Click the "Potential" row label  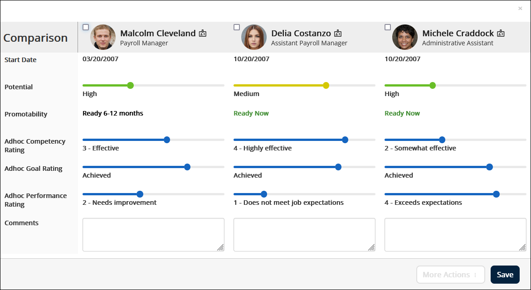point(19,87)
